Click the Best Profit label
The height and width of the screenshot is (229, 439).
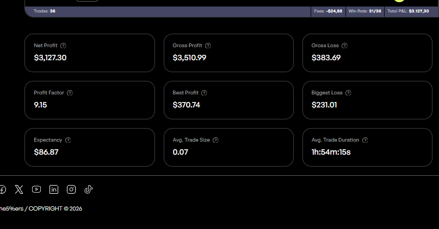tap(186, 93)
